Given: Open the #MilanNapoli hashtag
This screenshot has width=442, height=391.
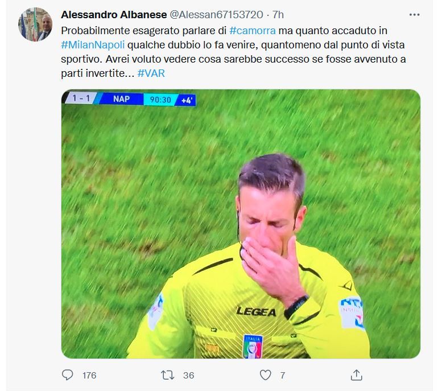Looking at the screenshot, I should [93, 45].
